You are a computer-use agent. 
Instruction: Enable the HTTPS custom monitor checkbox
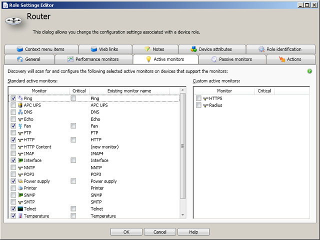199,98
